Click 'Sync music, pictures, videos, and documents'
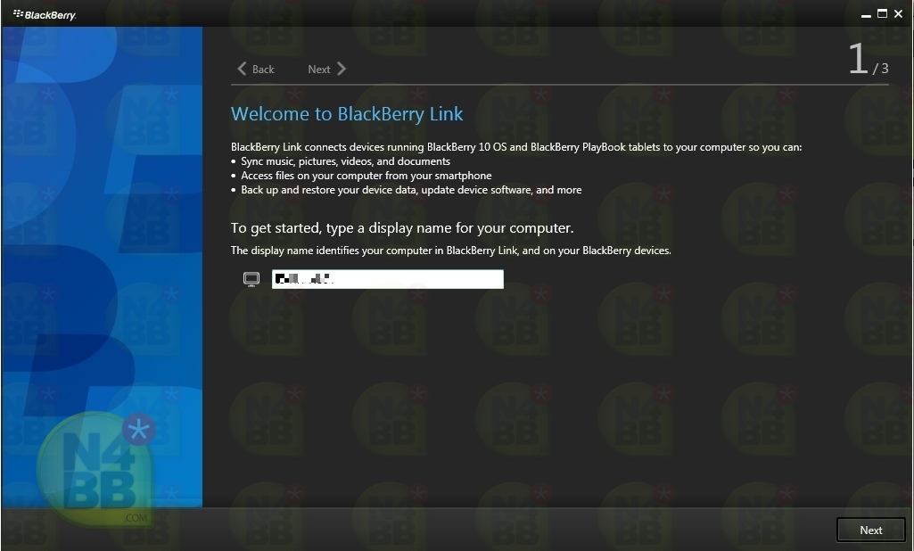Screen dimensions: 914x551 click(x=346, y=161)
